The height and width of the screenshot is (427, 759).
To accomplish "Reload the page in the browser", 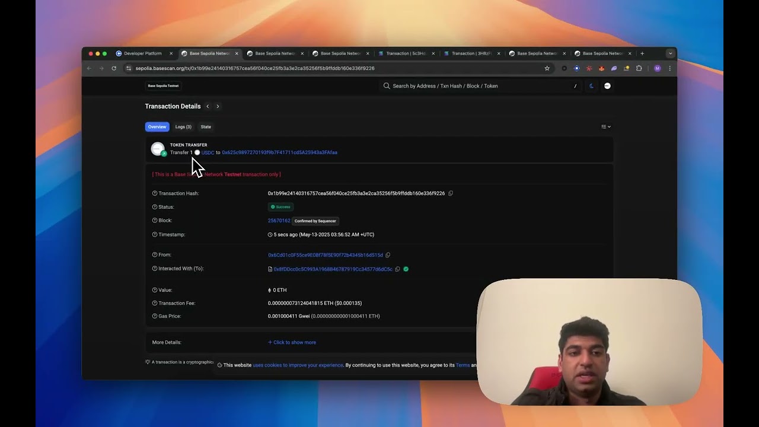I will pyautogui.click(x=114, y=68).
